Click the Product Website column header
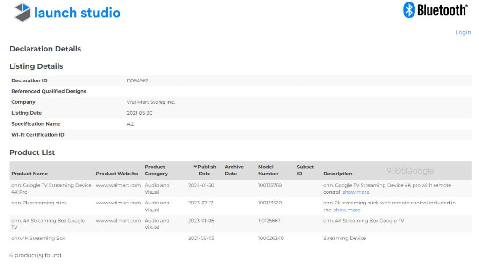The image size is (479, 268). pos(117,174)
